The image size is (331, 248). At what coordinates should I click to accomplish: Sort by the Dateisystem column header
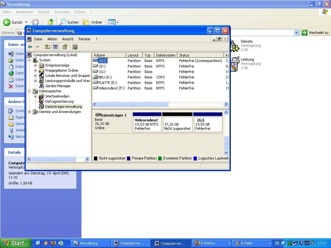[166, 55]
